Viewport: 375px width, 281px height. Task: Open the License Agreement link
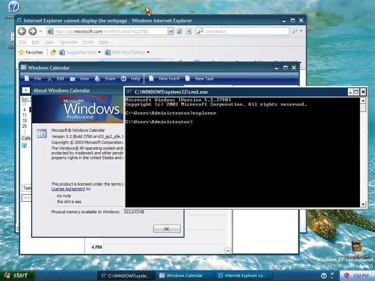pos(68,189)
